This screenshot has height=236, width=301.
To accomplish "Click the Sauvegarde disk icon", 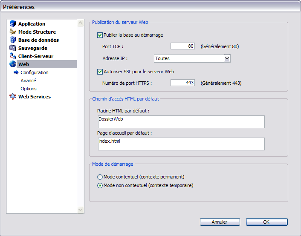I will [x=13, y=48].
